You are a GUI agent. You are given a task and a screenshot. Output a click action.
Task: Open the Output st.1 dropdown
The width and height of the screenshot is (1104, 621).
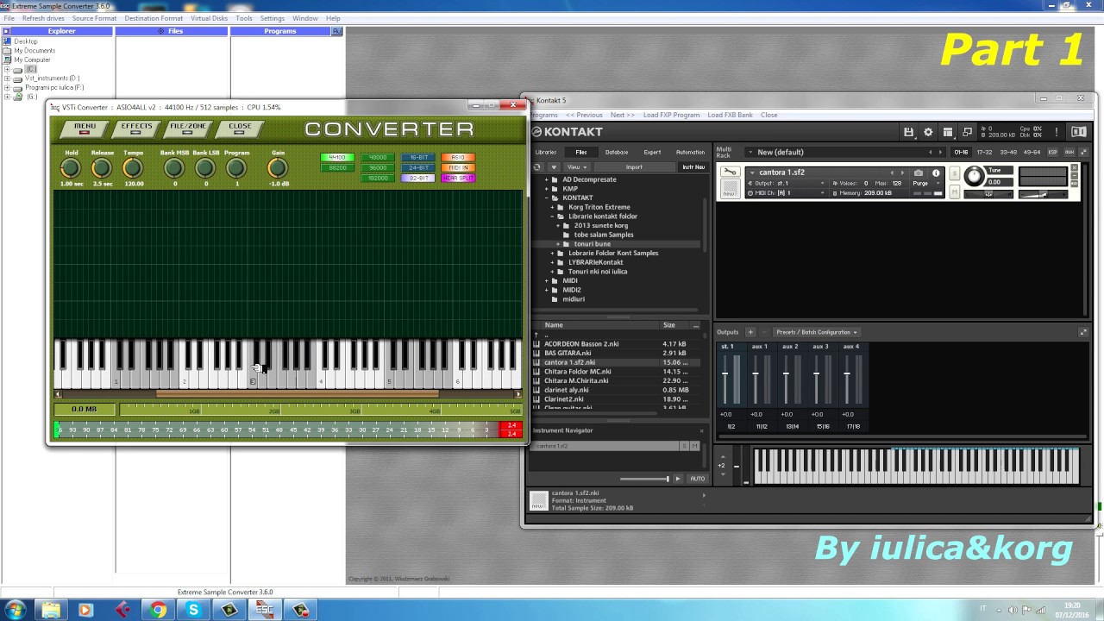[785, 183]
